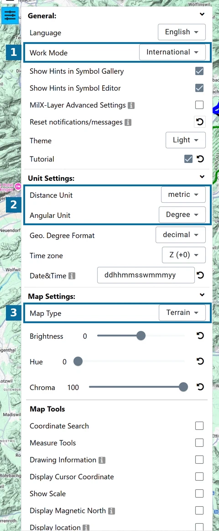
Task: Collapse the Map Settings section chevron
Action: point(202,295)
